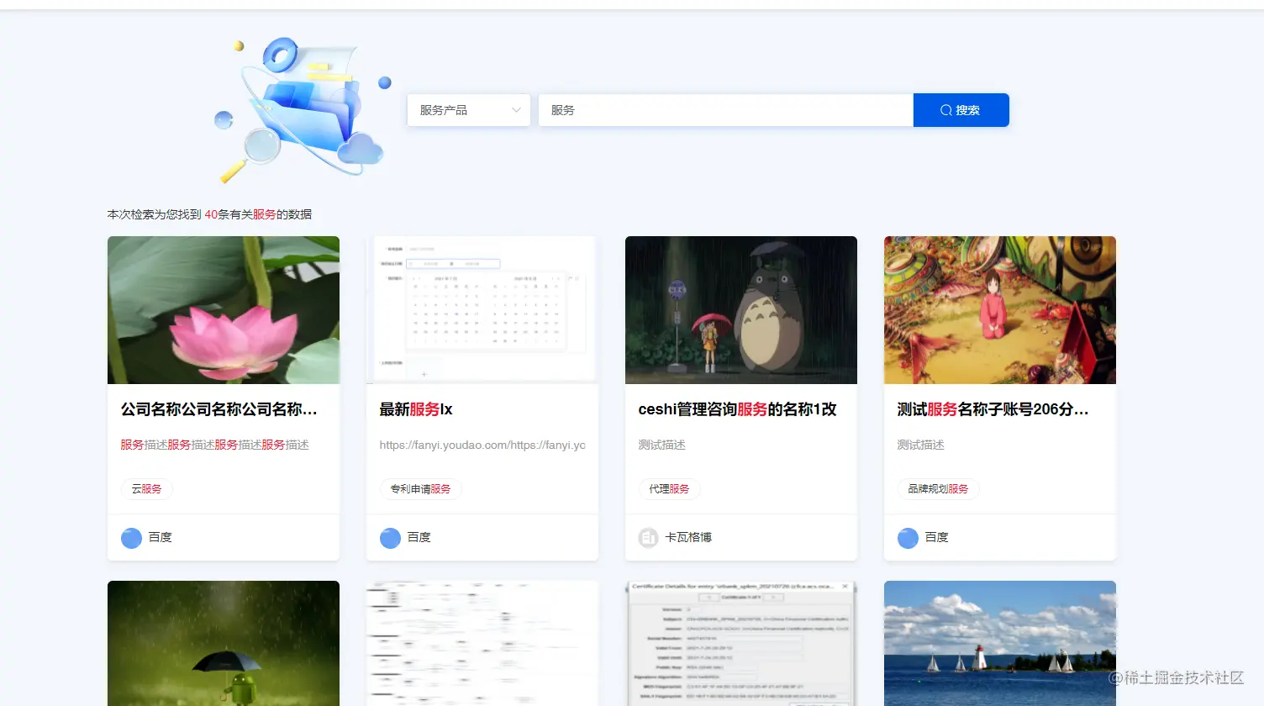Select the 云服务 tag

pyautogui.click(x=146, y=489)
